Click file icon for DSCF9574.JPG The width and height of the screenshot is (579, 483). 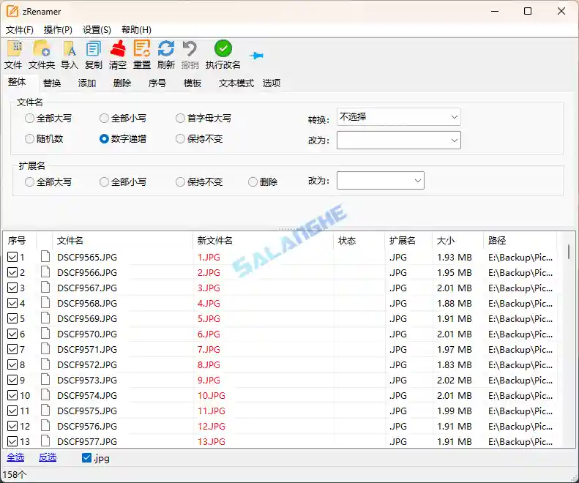click(x=45, y=394)
